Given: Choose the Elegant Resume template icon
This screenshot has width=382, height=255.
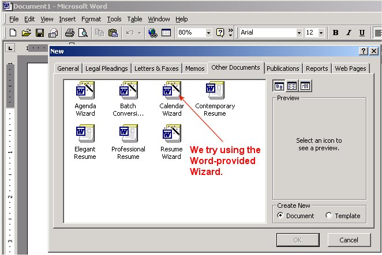Looking at the screenshot, I should tap(85, 134).
